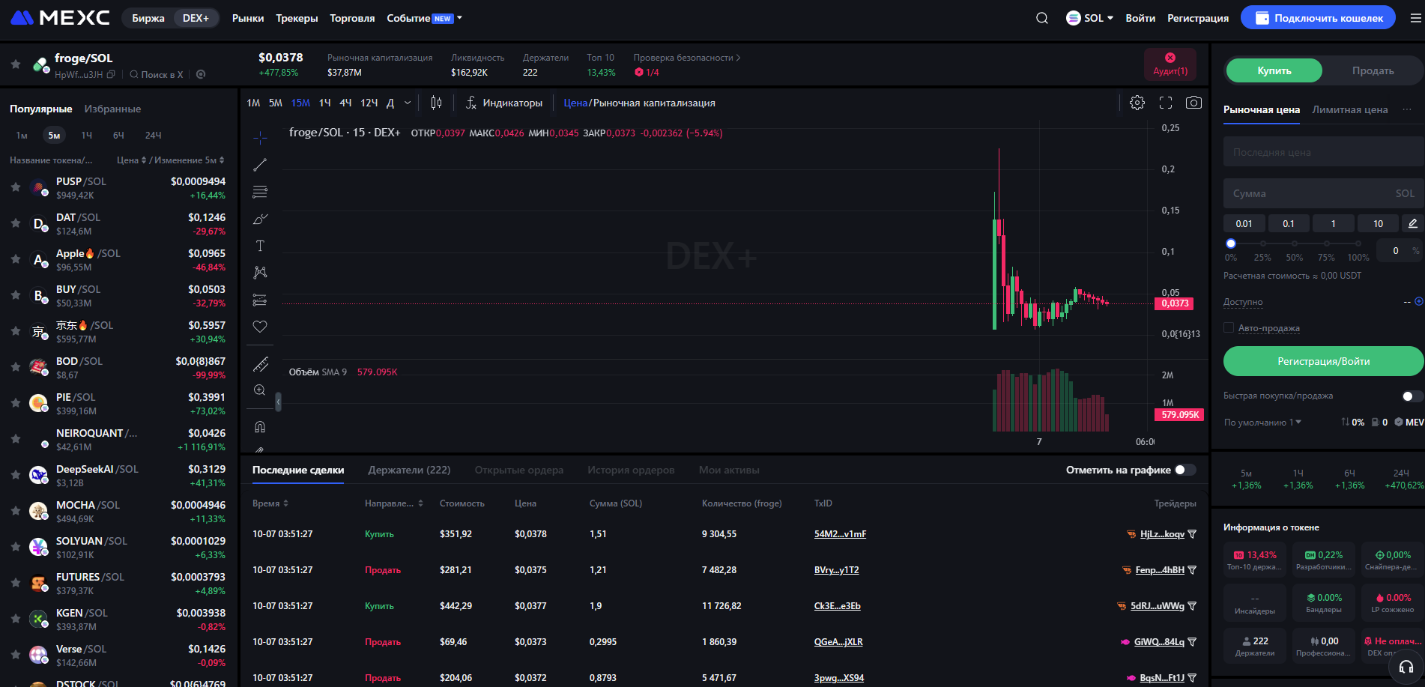Image resolution: width=1425 pixels, height=687 pixels.
Task: Click the search magnifier in header
Action: pos(1041,18)
